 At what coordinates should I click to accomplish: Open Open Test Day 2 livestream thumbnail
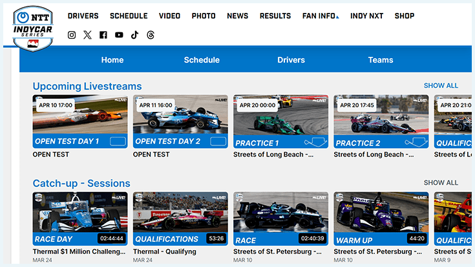(x=180, y=122)
